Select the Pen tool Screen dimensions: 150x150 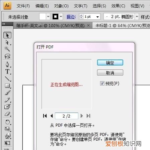(x=7, y=64)
